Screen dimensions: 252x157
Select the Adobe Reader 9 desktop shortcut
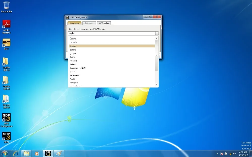click(7, 27)
